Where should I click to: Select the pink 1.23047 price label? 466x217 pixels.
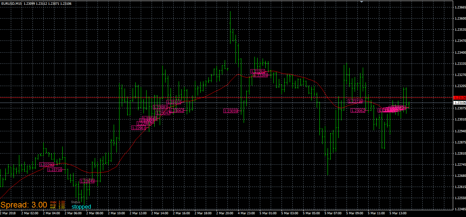[x=163, y=113]
